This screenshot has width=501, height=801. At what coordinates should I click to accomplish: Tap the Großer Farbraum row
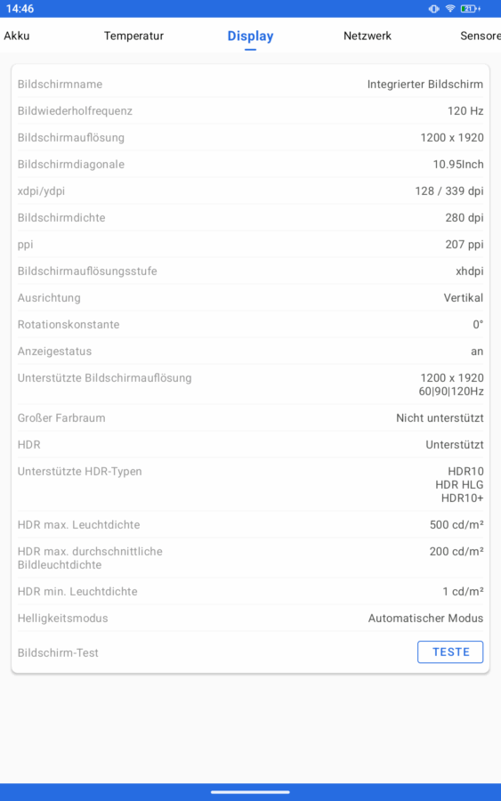tap(250, 418)
